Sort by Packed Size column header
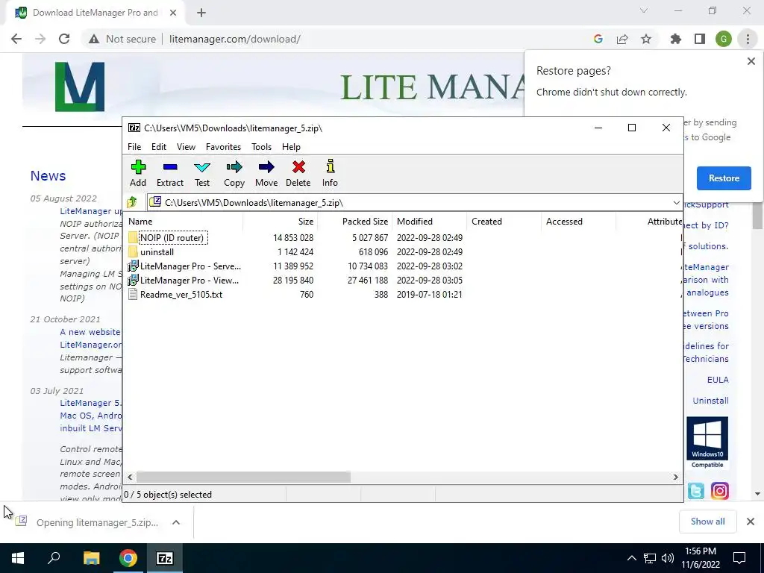The width and height of the screenshot is (764, 573). 354,221
